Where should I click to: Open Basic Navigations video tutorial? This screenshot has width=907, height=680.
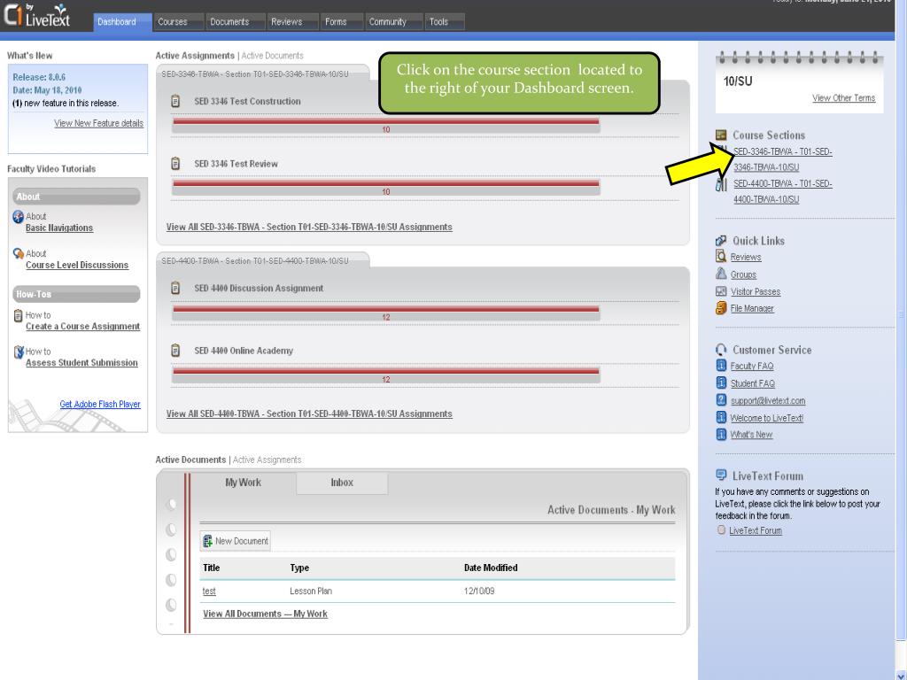point(59,228)
